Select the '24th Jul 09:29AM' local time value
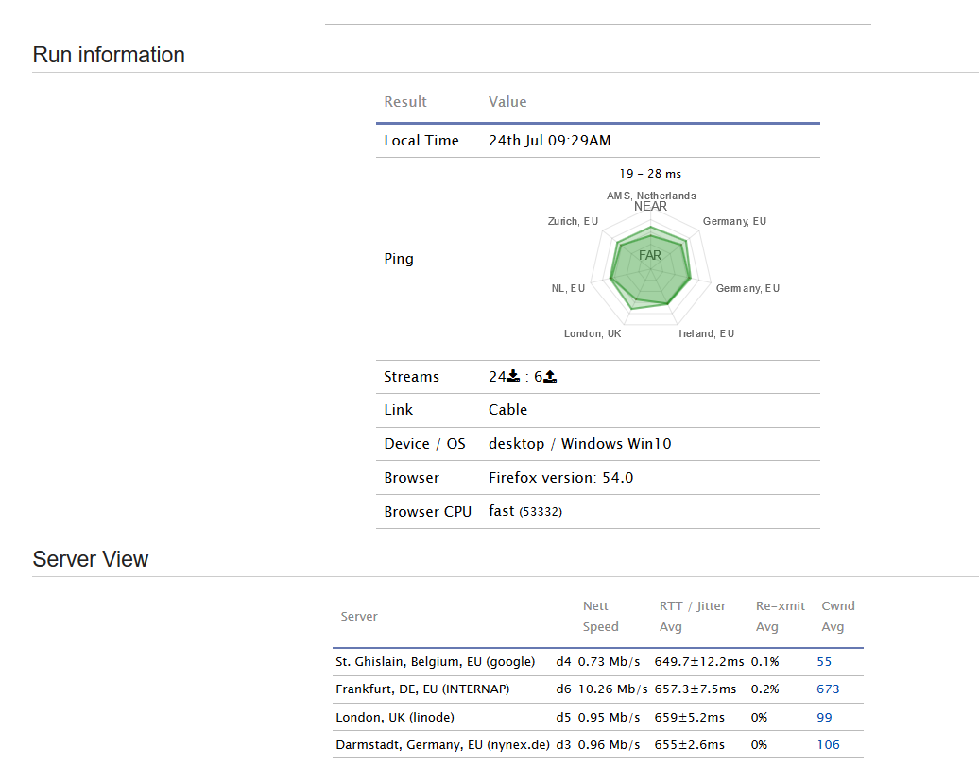 tap(549, 141)
